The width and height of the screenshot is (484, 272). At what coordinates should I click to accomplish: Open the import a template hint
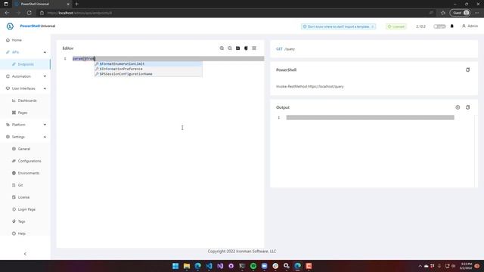tap(338, 26)
